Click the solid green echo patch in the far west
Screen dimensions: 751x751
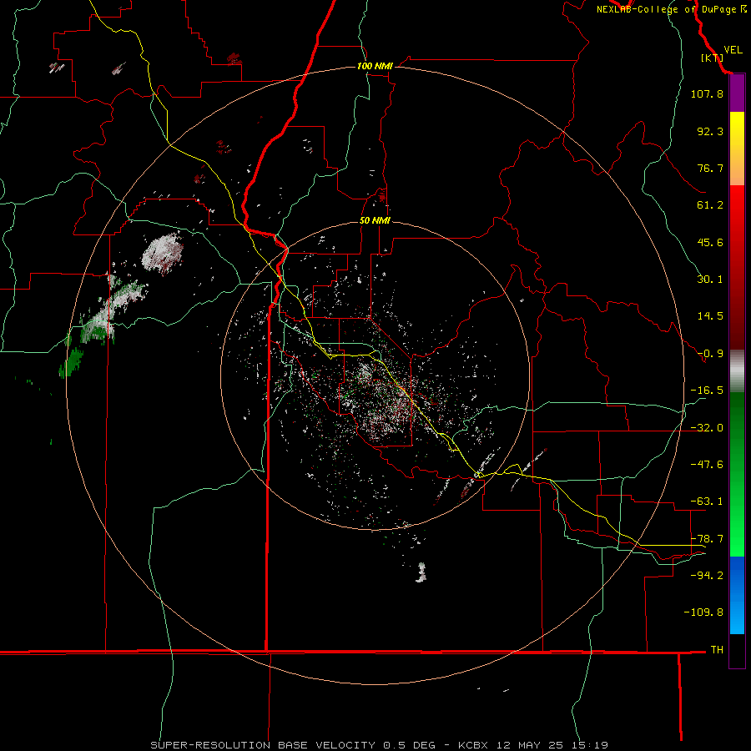pos(72,362)
